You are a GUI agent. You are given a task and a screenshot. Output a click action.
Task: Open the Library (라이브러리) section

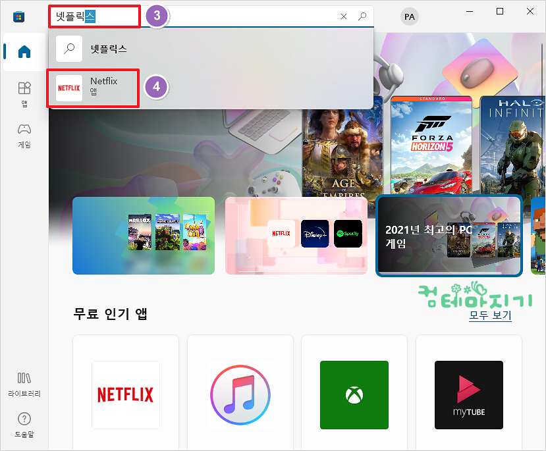coord(24,385)
